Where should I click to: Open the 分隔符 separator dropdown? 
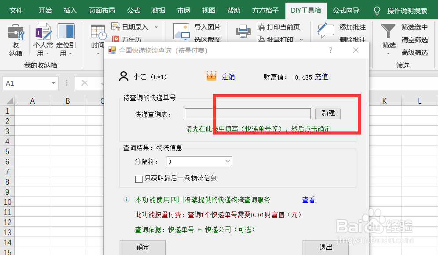coord(227,161)
